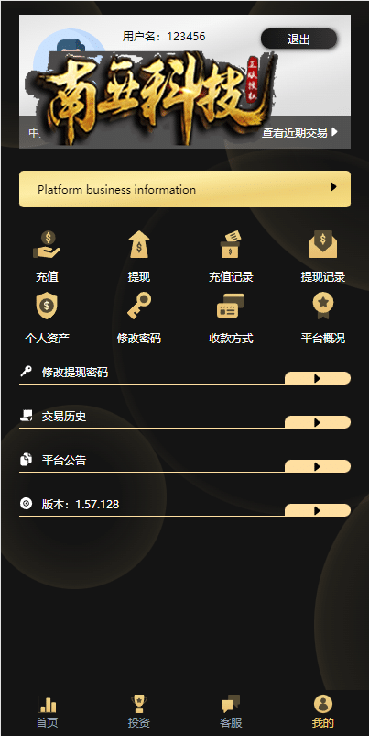Switch to the 首页 home tab
The image size is (369, 736).
[x=47, y=711]
